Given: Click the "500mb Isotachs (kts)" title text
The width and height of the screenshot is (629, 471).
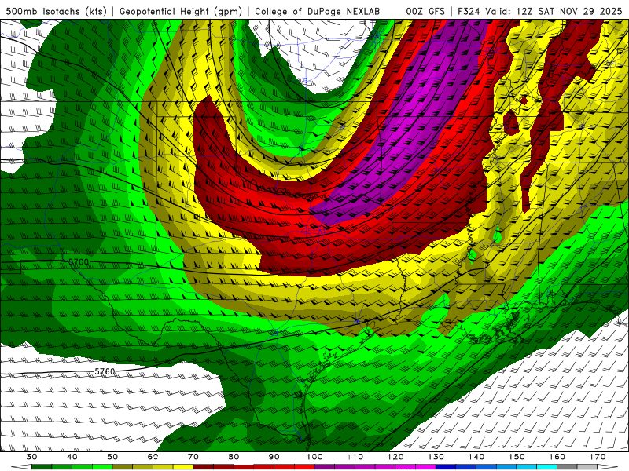Looking at the screenshot, I should (56, 12).
